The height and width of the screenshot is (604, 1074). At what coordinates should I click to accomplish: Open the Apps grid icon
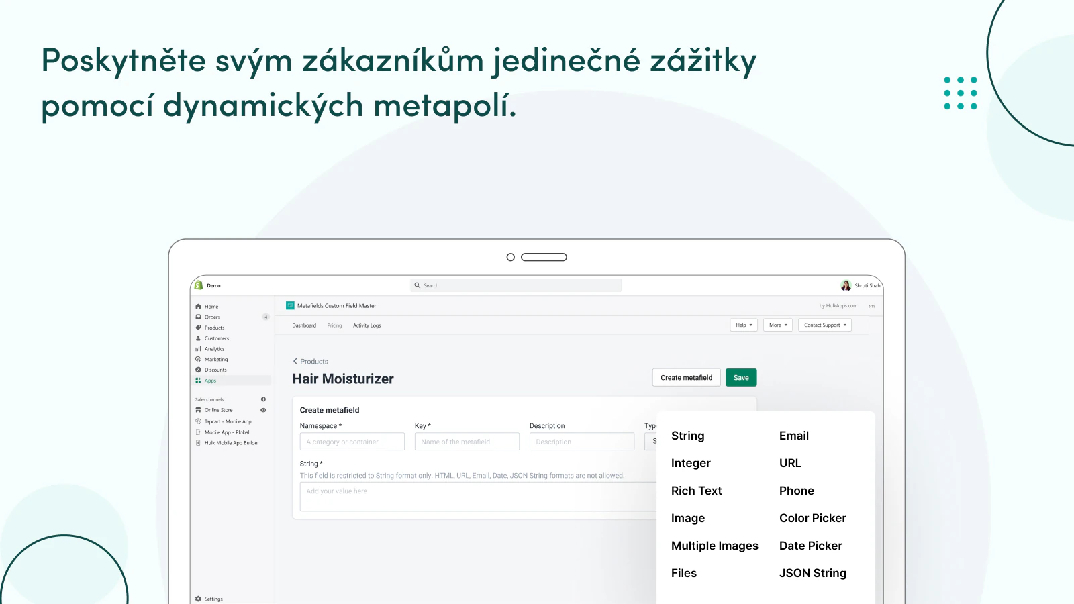tap(198, 381)
